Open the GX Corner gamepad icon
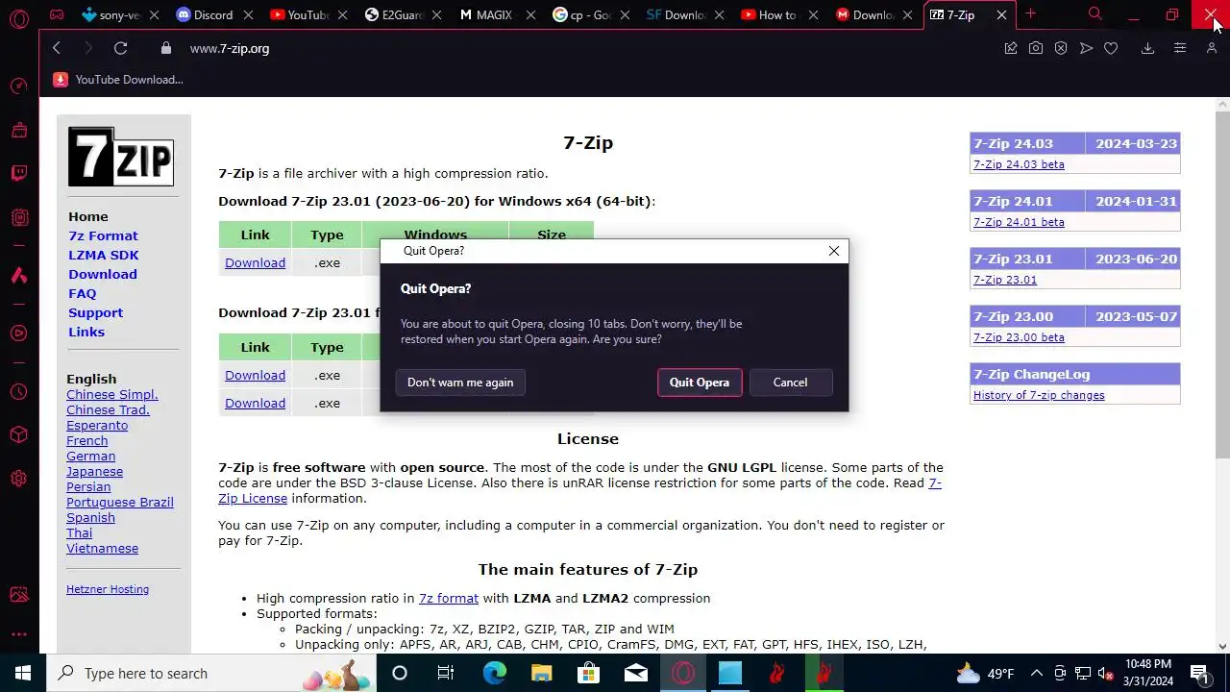This screenshot has height=692, width=1230. [57, 14]
